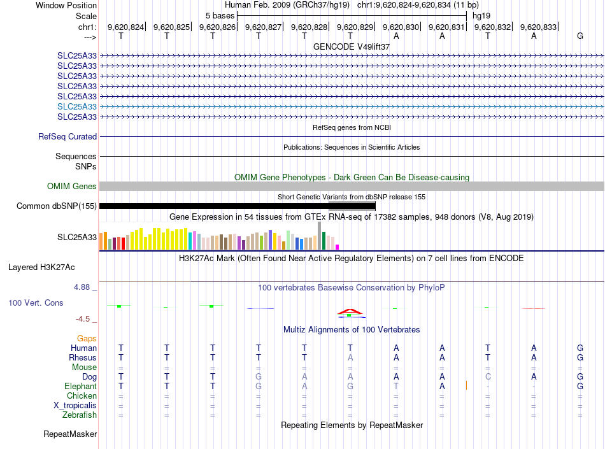Click the red A conservation peak
Screen dimensions: 605x449
(x=350, y=311)
